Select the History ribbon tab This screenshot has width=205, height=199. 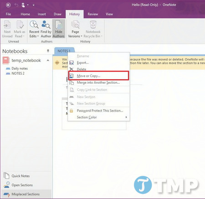(74, 14)
